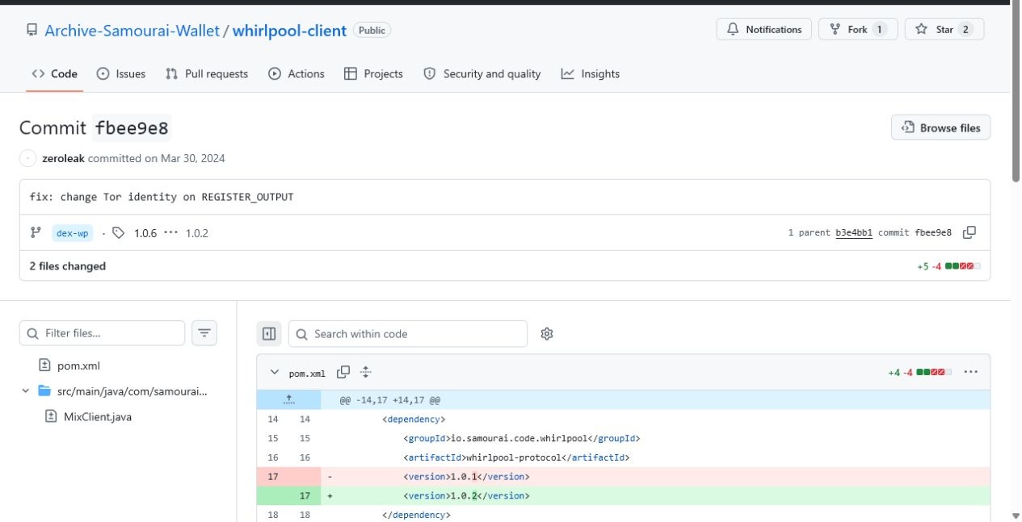This screenshot has width=1022, height=522.
Task: Click the Public visibility badge
Action: click(x=372, y=30)
